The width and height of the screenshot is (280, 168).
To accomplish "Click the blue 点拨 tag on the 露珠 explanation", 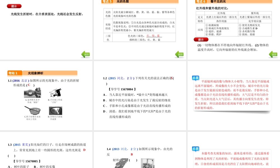I will [x=195, y=148].
